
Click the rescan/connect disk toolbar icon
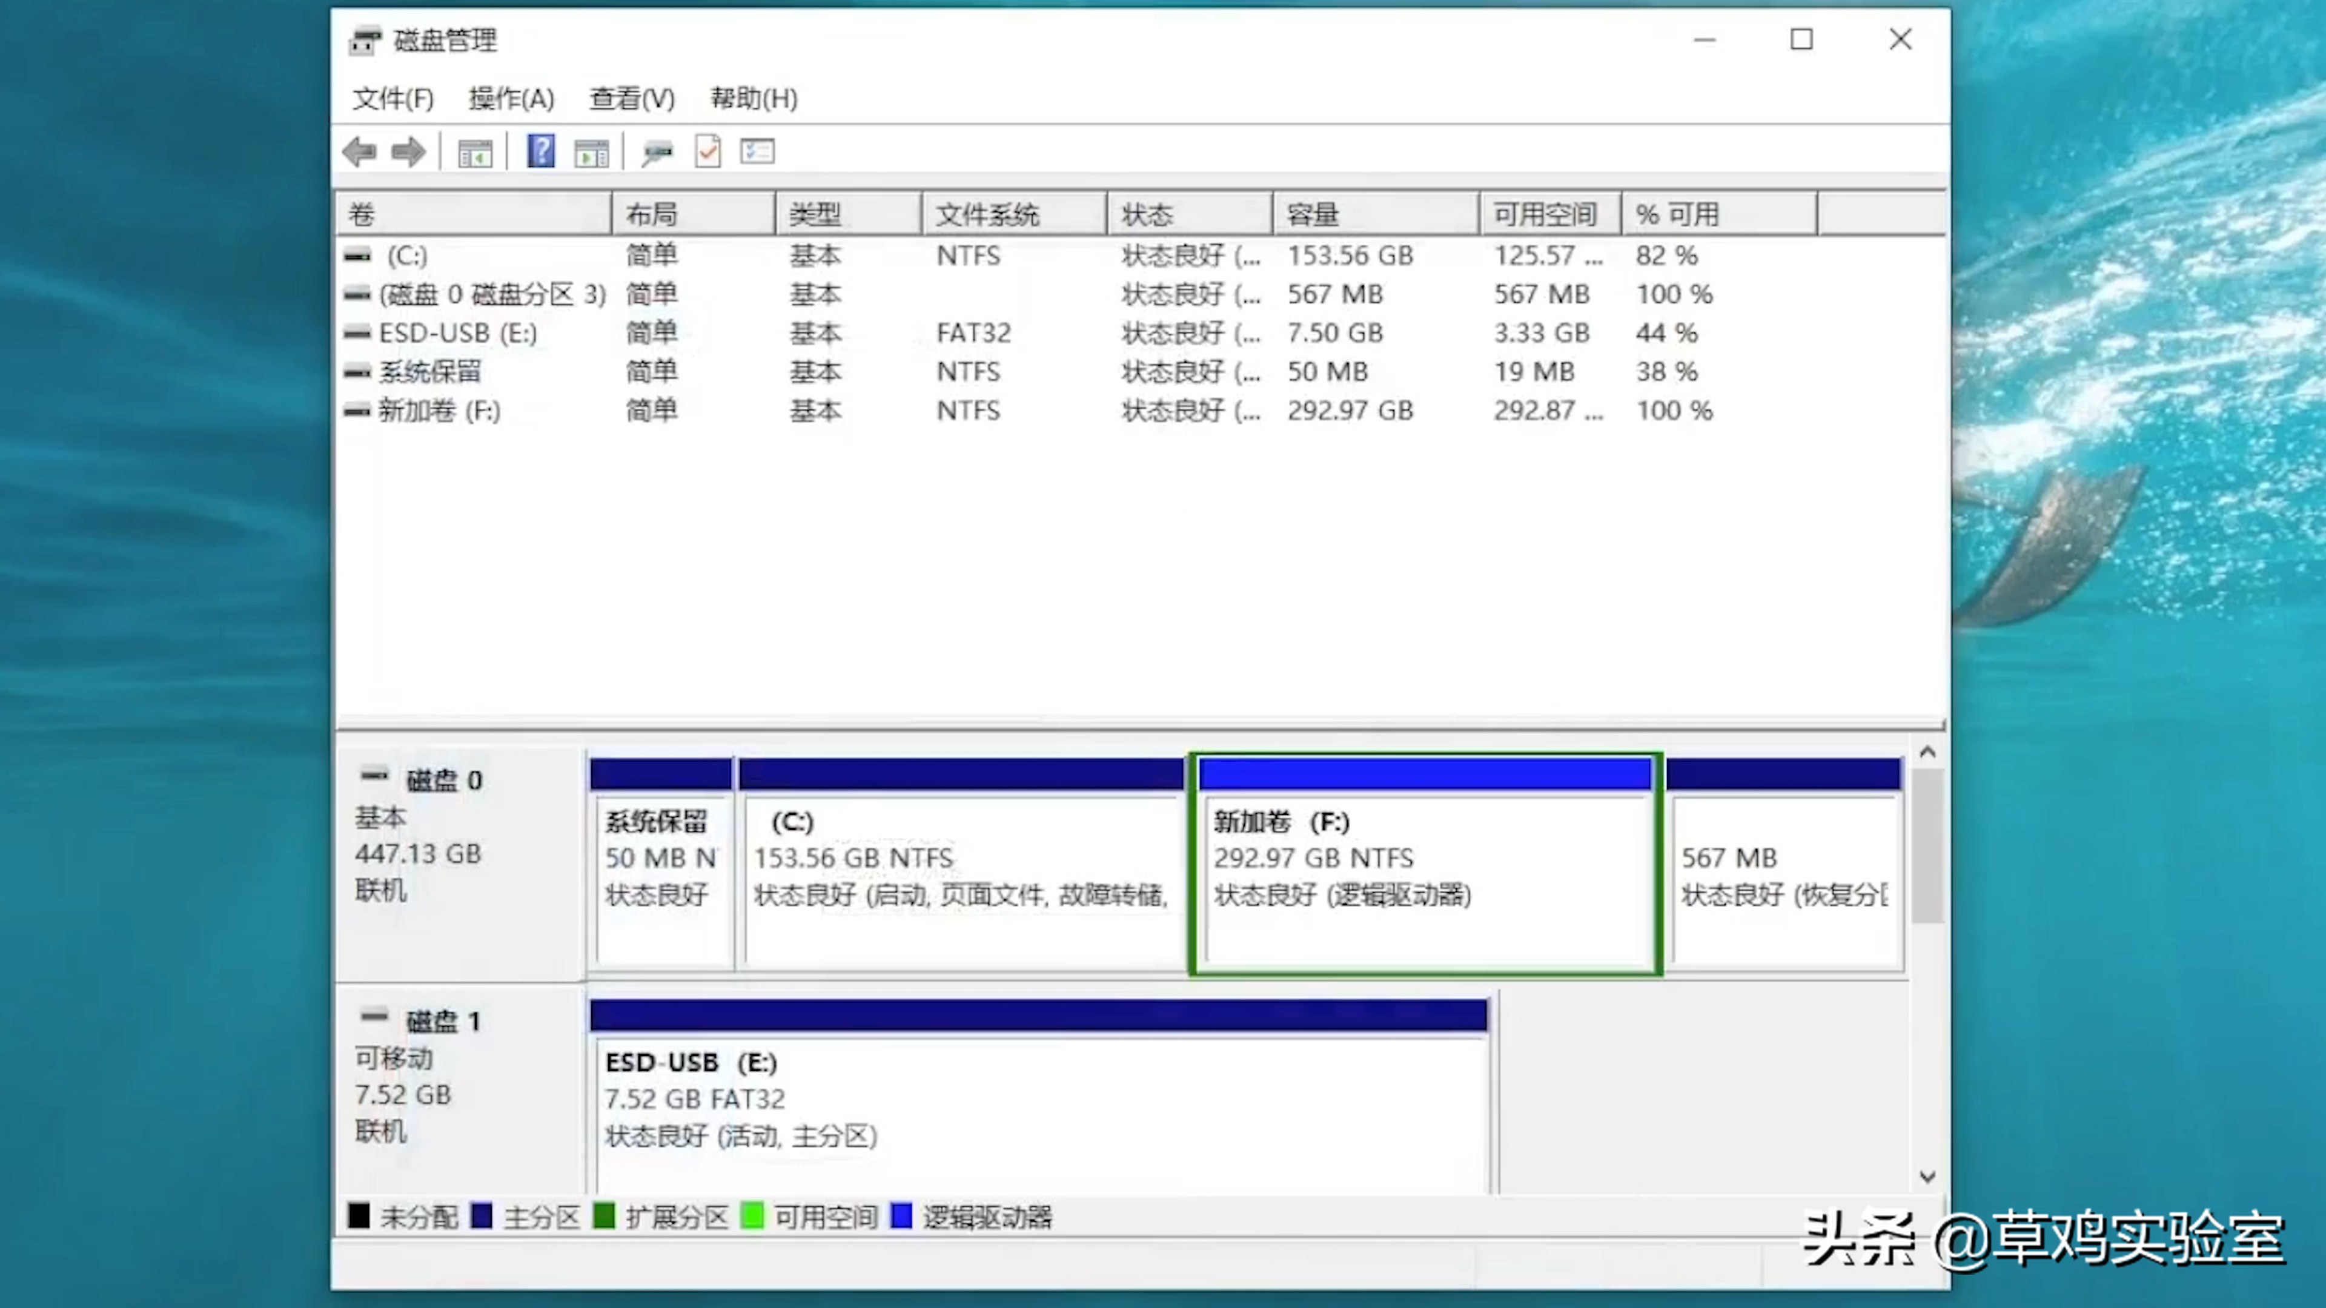(657, 153)
